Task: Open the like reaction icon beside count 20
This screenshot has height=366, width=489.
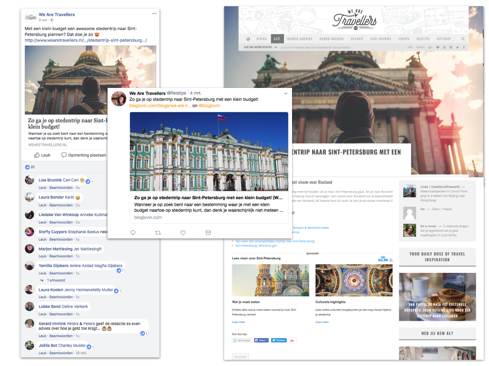Action: tap(27, 167)
